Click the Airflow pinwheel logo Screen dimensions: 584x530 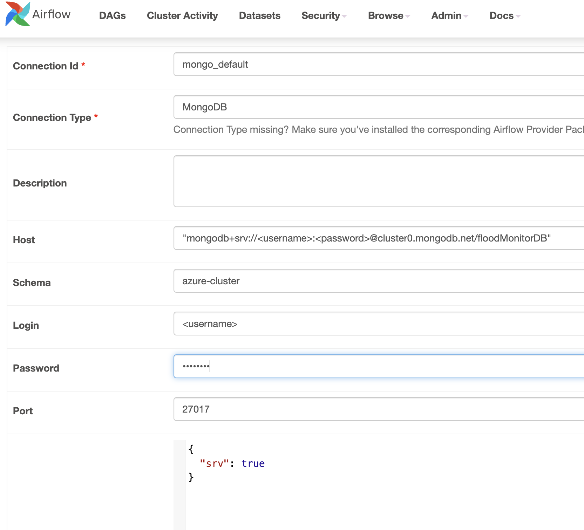click(x=18, y=14)
